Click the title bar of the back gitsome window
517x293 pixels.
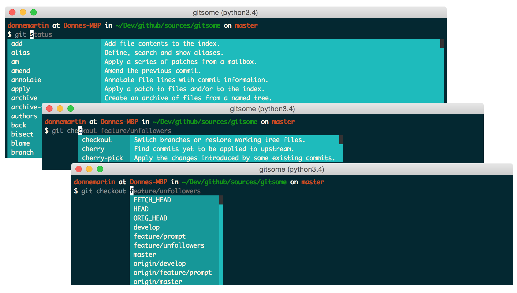click(x=225, y=13)
